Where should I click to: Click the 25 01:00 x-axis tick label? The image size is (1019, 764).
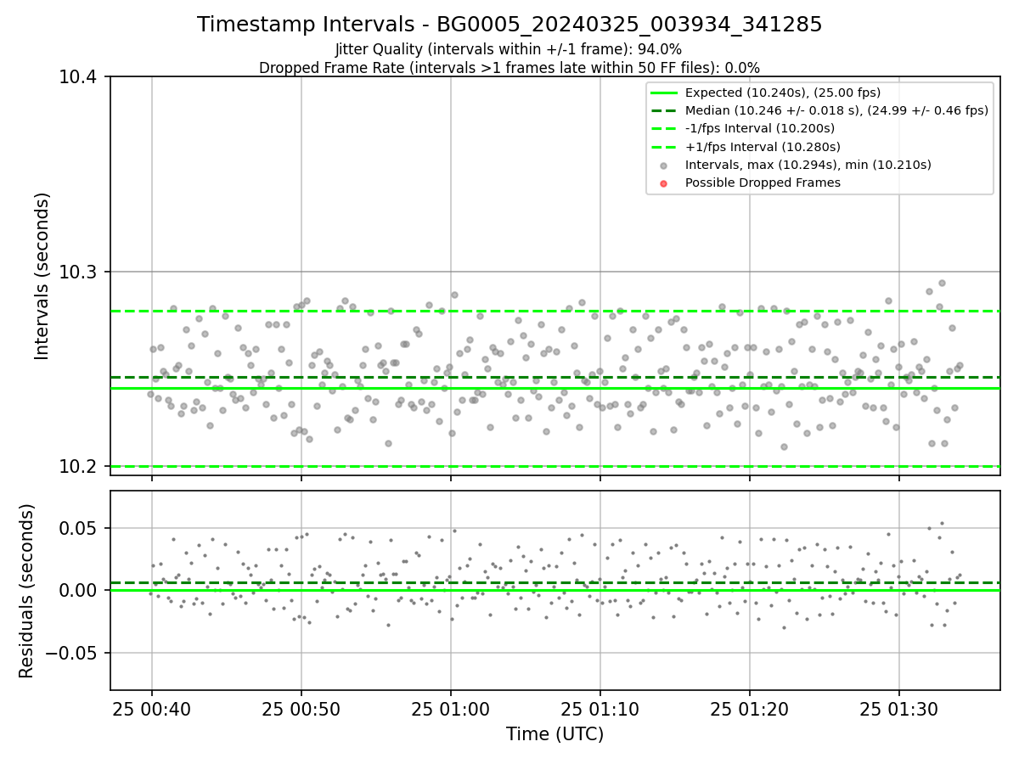[450, 707]
